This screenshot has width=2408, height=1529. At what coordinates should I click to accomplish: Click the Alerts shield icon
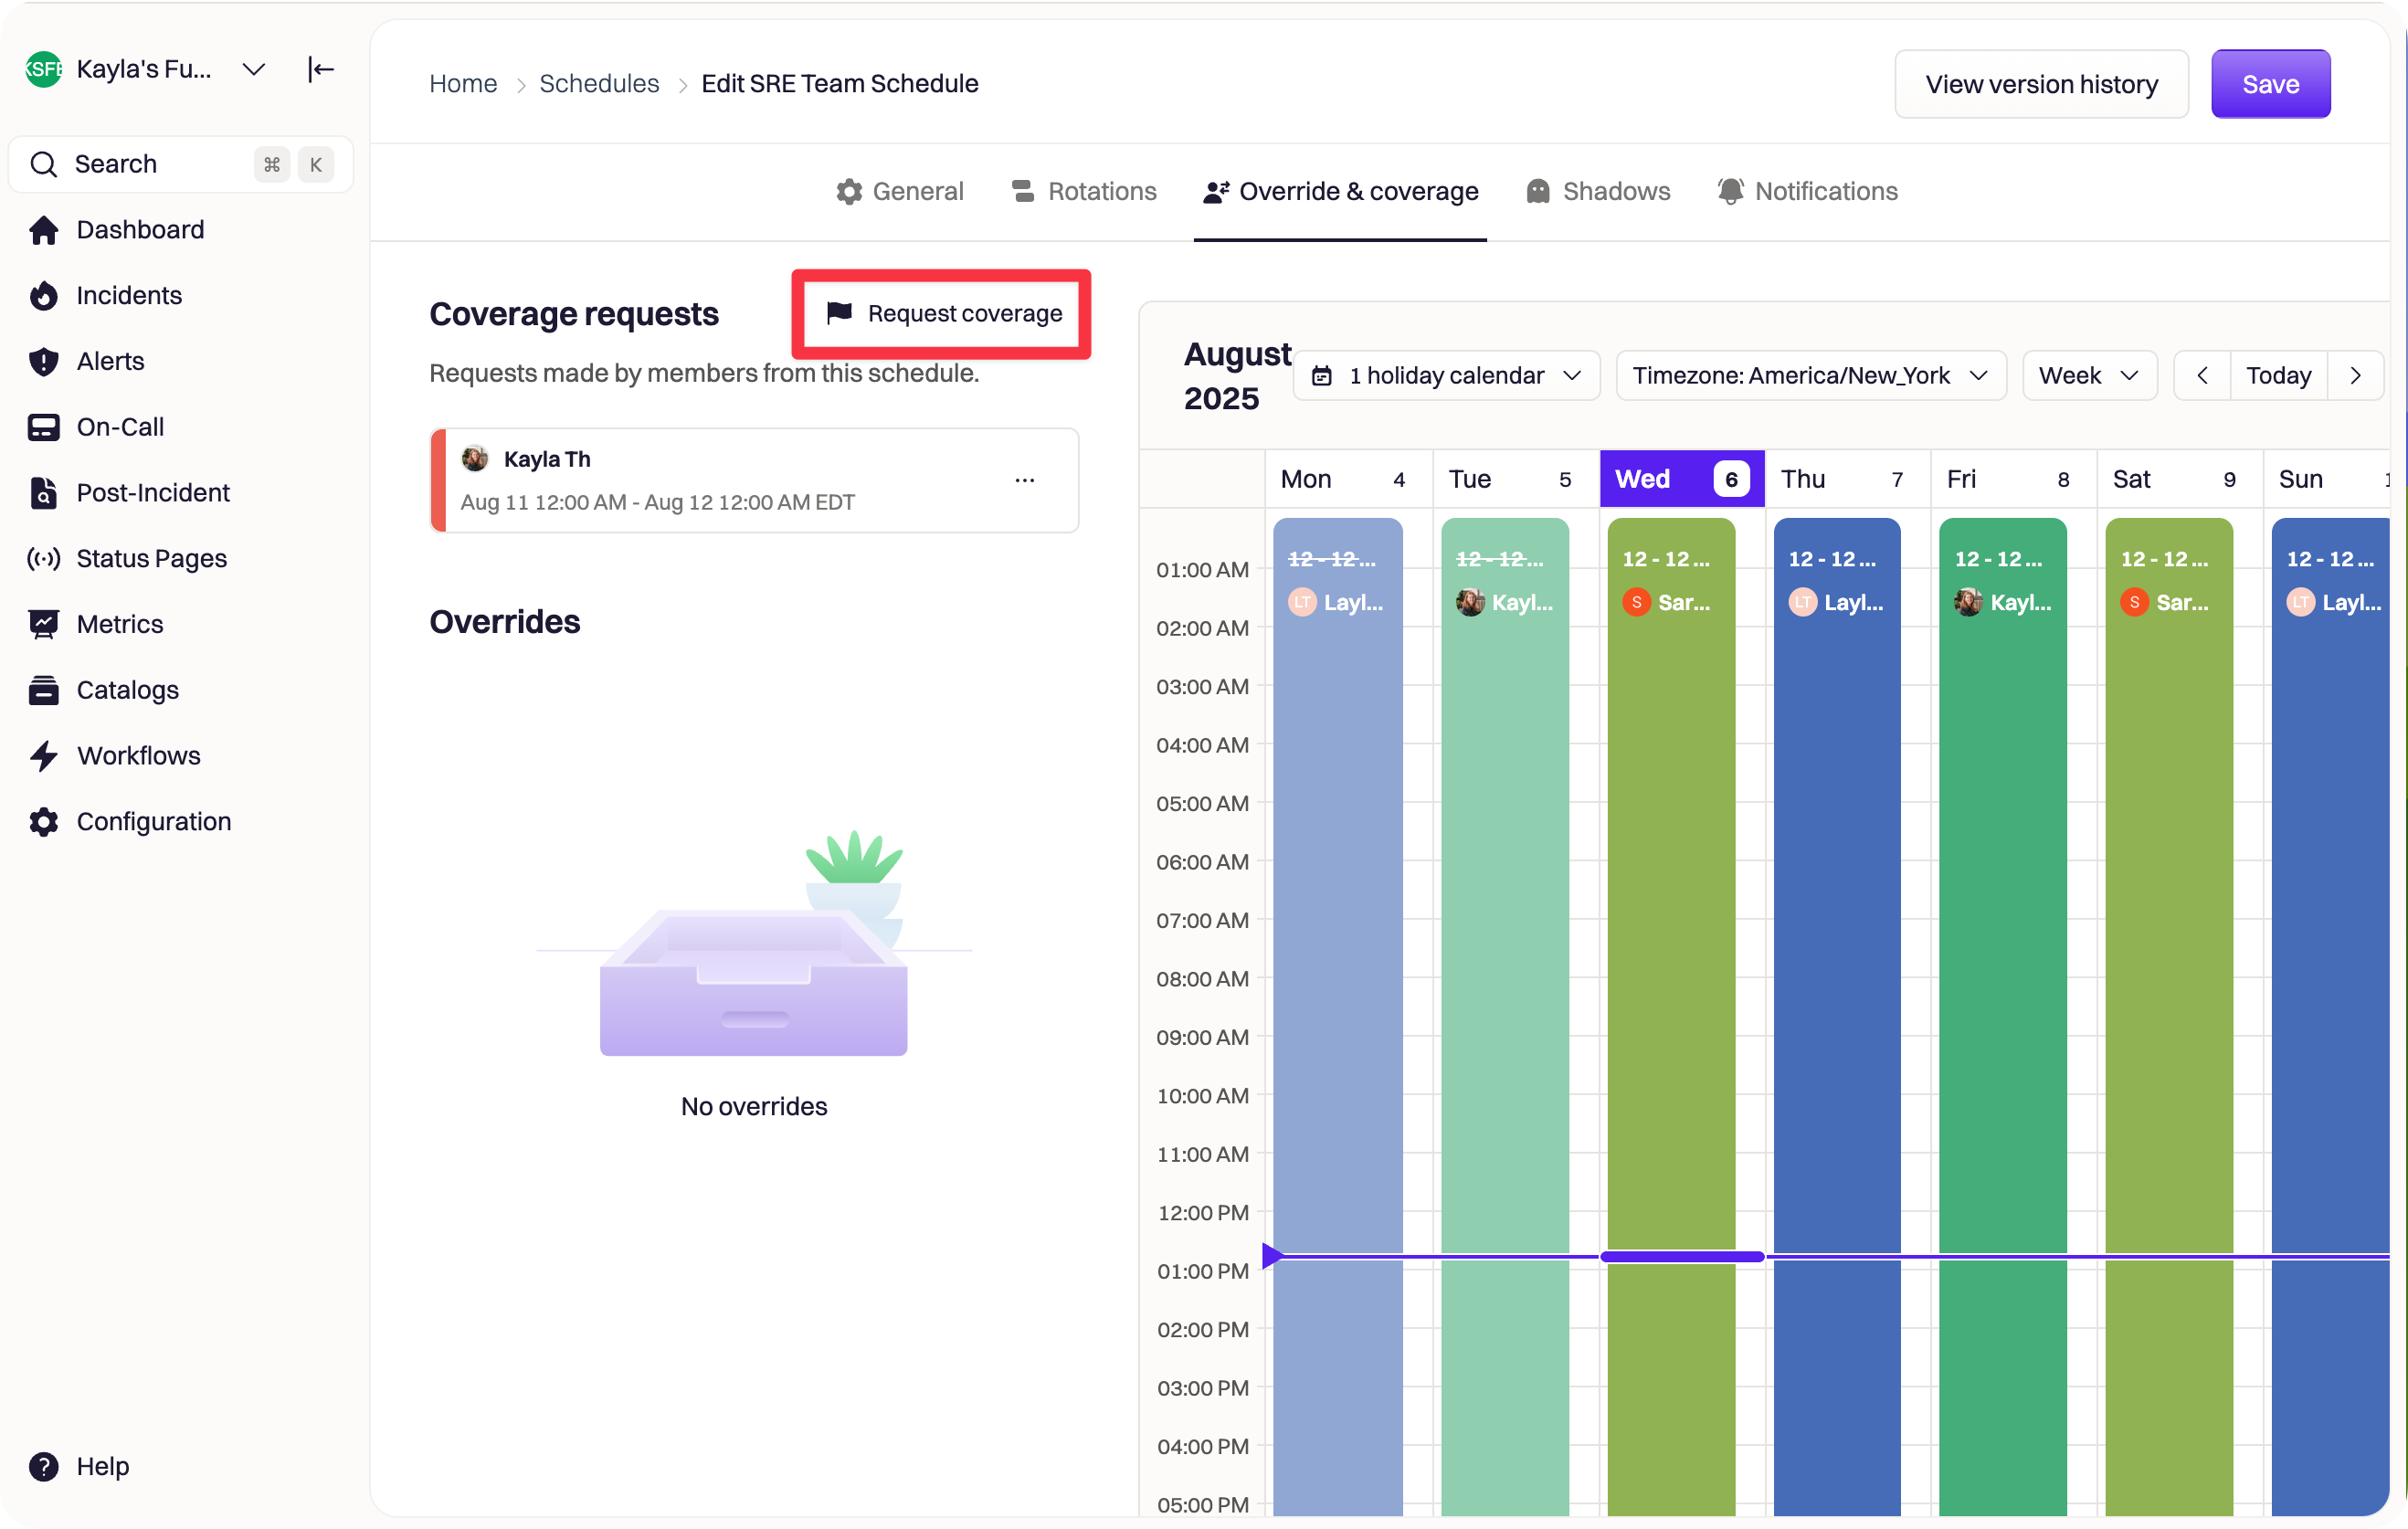[x=43, y=362]
